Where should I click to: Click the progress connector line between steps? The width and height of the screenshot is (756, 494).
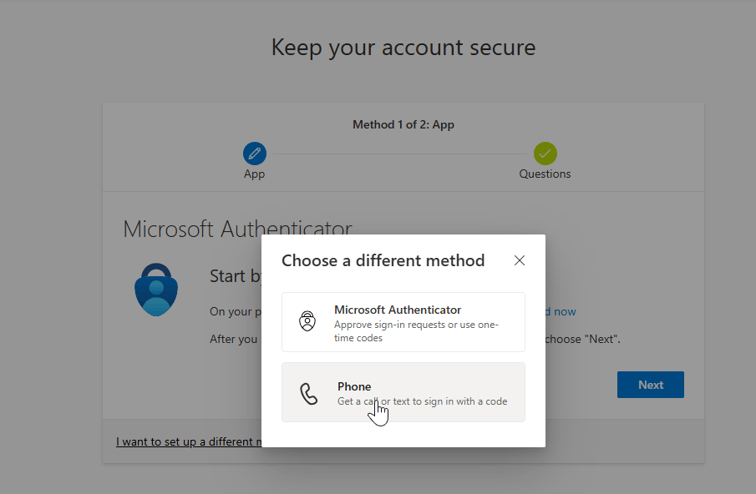pyautogui.click(x=399, y=154)
